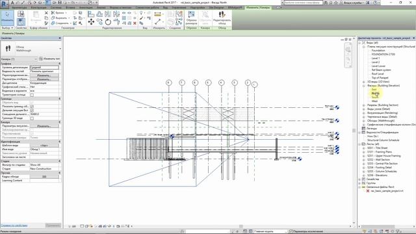This screenshot has width=416, height=234.
Task: Click the drawing area vertical scrollbar
Action: (x=354, y=131)
